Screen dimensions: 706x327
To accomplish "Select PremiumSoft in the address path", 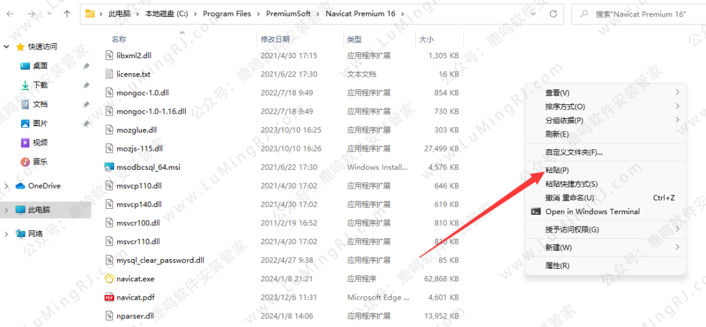I will pos(288,14).
